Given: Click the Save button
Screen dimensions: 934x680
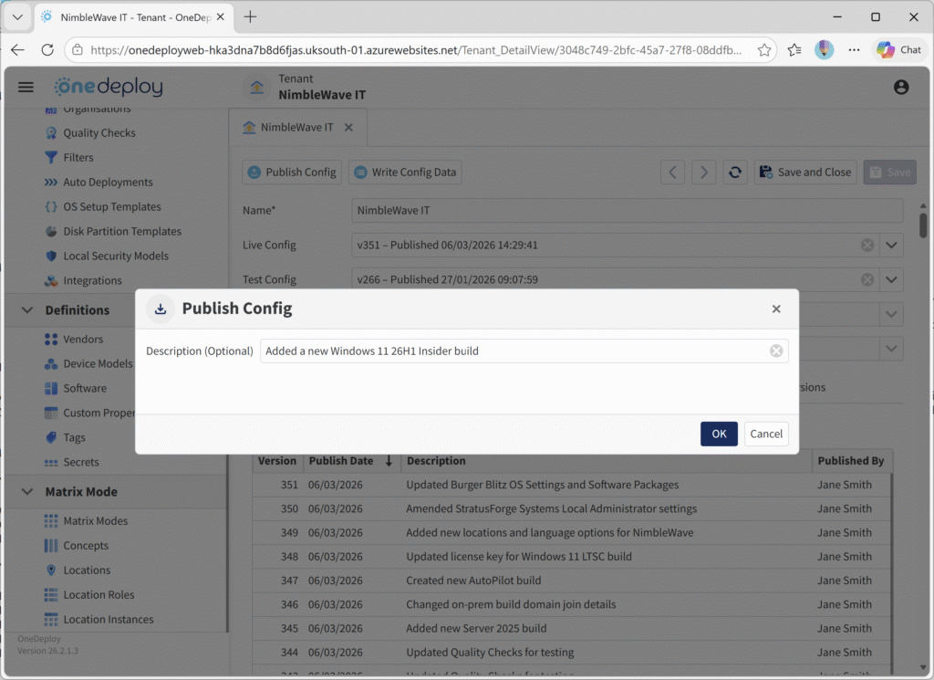Looking at the screenshot, I should (x=890, y=173).
